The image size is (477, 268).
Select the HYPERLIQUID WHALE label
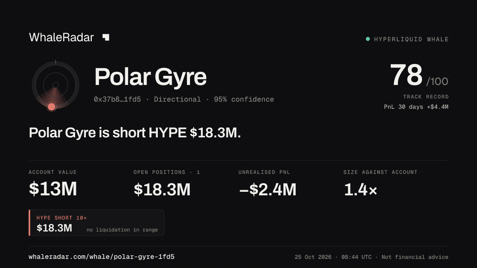pyautogui.click(x=411, y=39)
